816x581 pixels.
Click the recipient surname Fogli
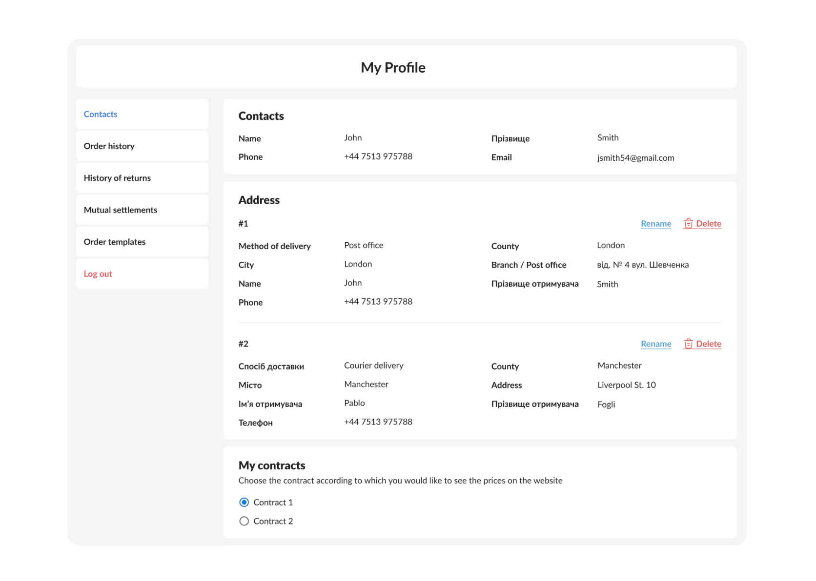point(606,405)
